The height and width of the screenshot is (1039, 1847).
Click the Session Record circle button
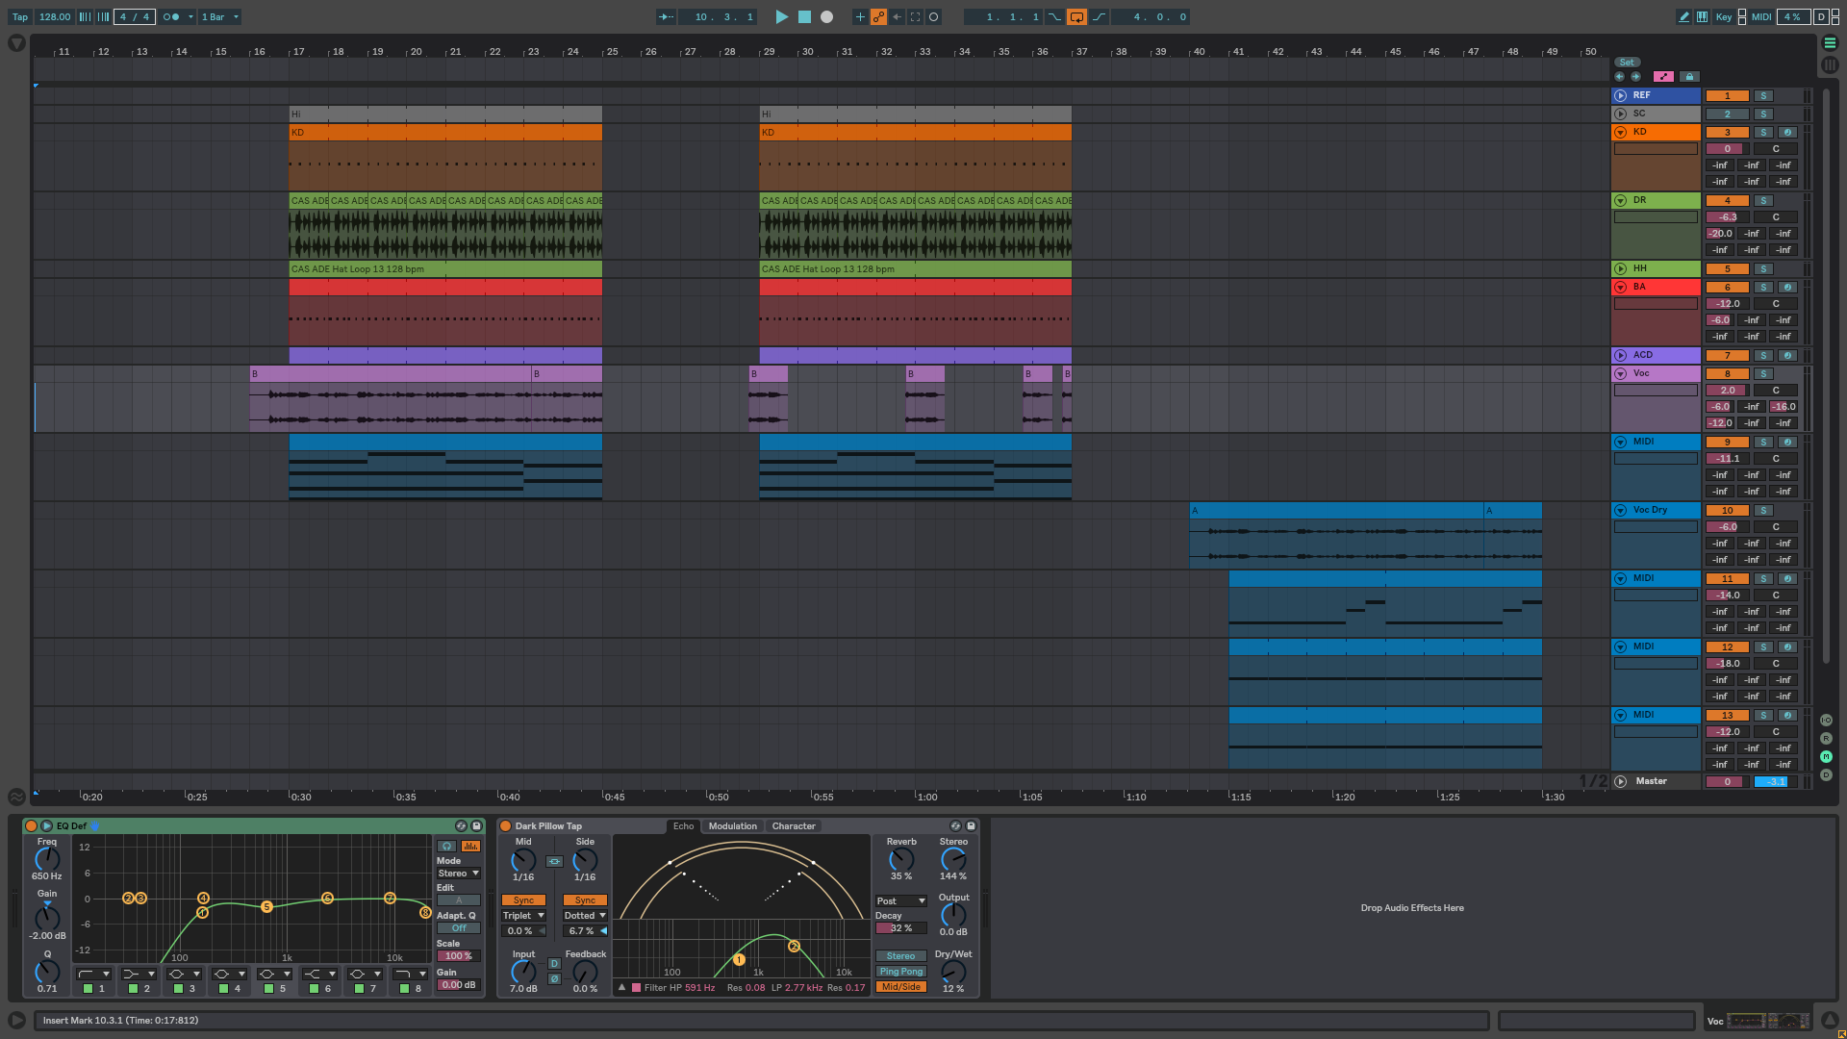pyautogui.click(x=933, y=16)
